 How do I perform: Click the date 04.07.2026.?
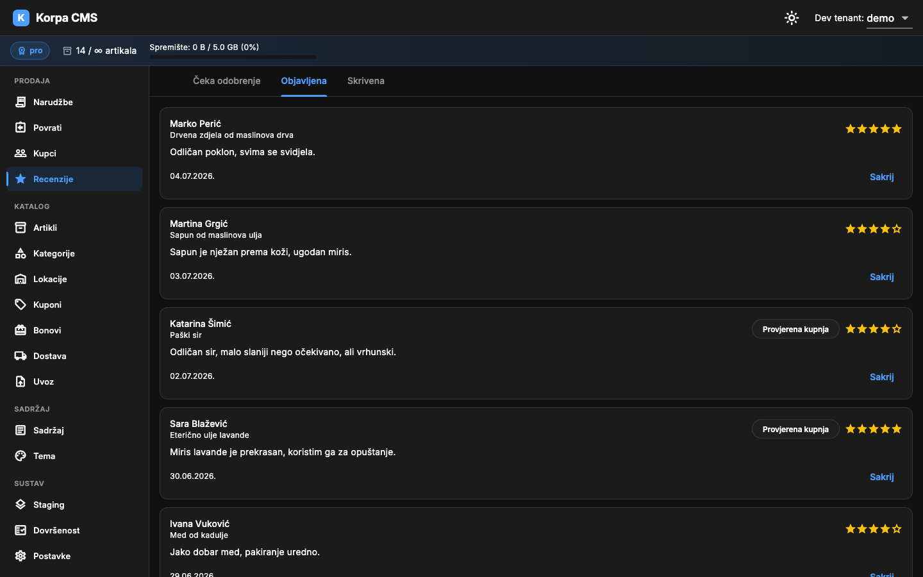(192, 176)
